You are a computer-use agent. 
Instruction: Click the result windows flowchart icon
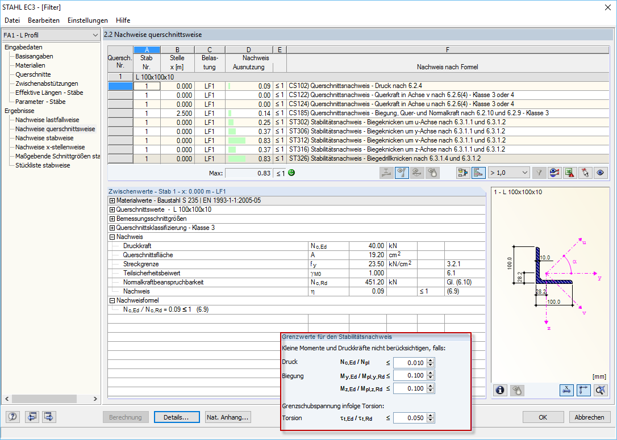tap(463, 173)
